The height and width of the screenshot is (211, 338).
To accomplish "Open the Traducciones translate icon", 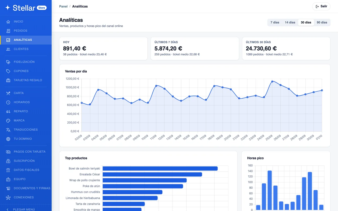I will pyautogui.click(x=8, y=130).
